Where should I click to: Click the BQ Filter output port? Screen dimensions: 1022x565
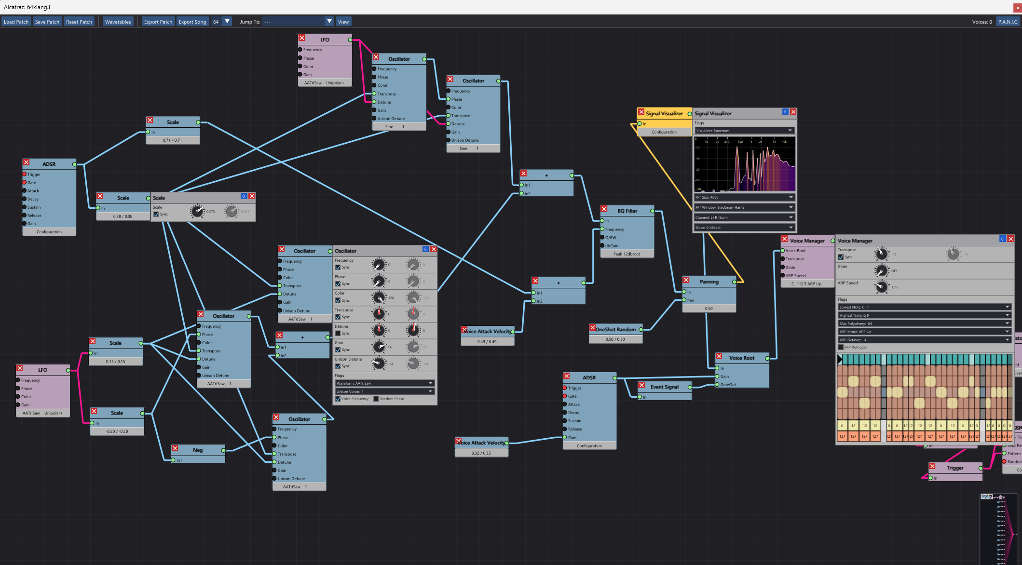coord(653,211)
